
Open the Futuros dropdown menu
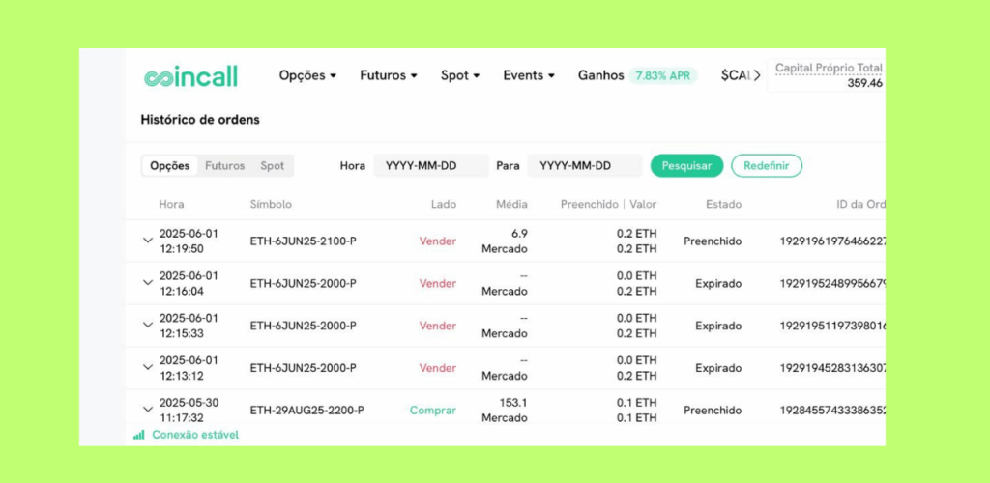tap(389, 75)
